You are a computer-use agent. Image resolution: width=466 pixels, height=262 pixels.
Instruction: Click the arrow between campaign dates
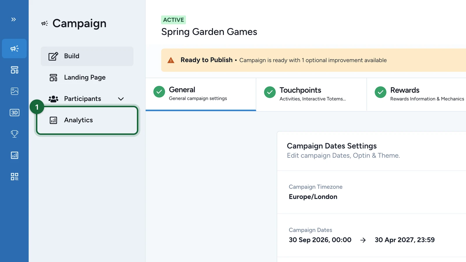coord(363,240)
